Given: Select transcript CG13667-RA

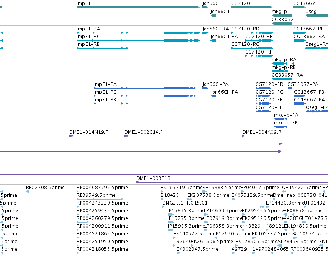Looking at the screenshot, I should point(299,40).
